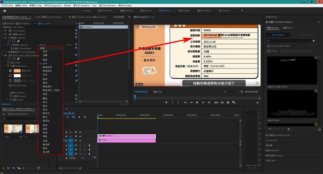This screenshot has width=323, height=174.
Task: Open the Lumetri Scopes panel tab
Action: [48, 17]
